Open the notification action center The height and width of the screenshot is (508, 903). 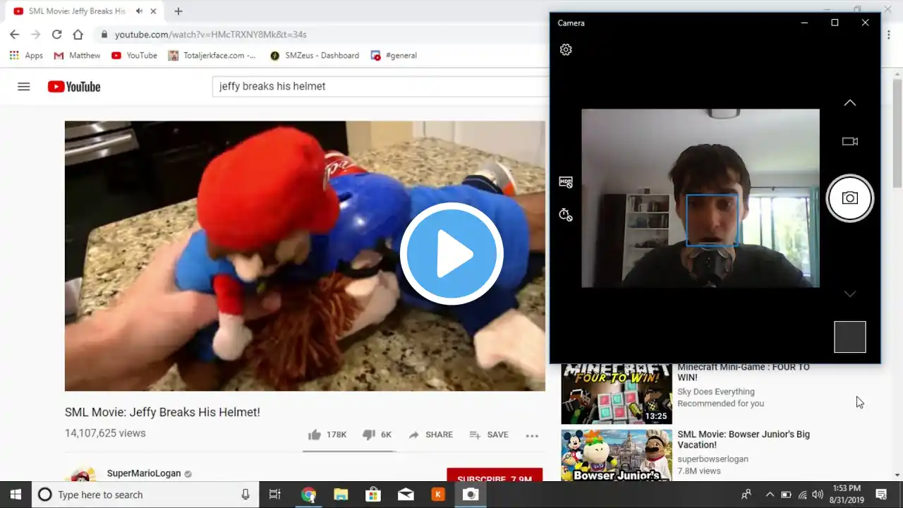(x=881, y=495)
